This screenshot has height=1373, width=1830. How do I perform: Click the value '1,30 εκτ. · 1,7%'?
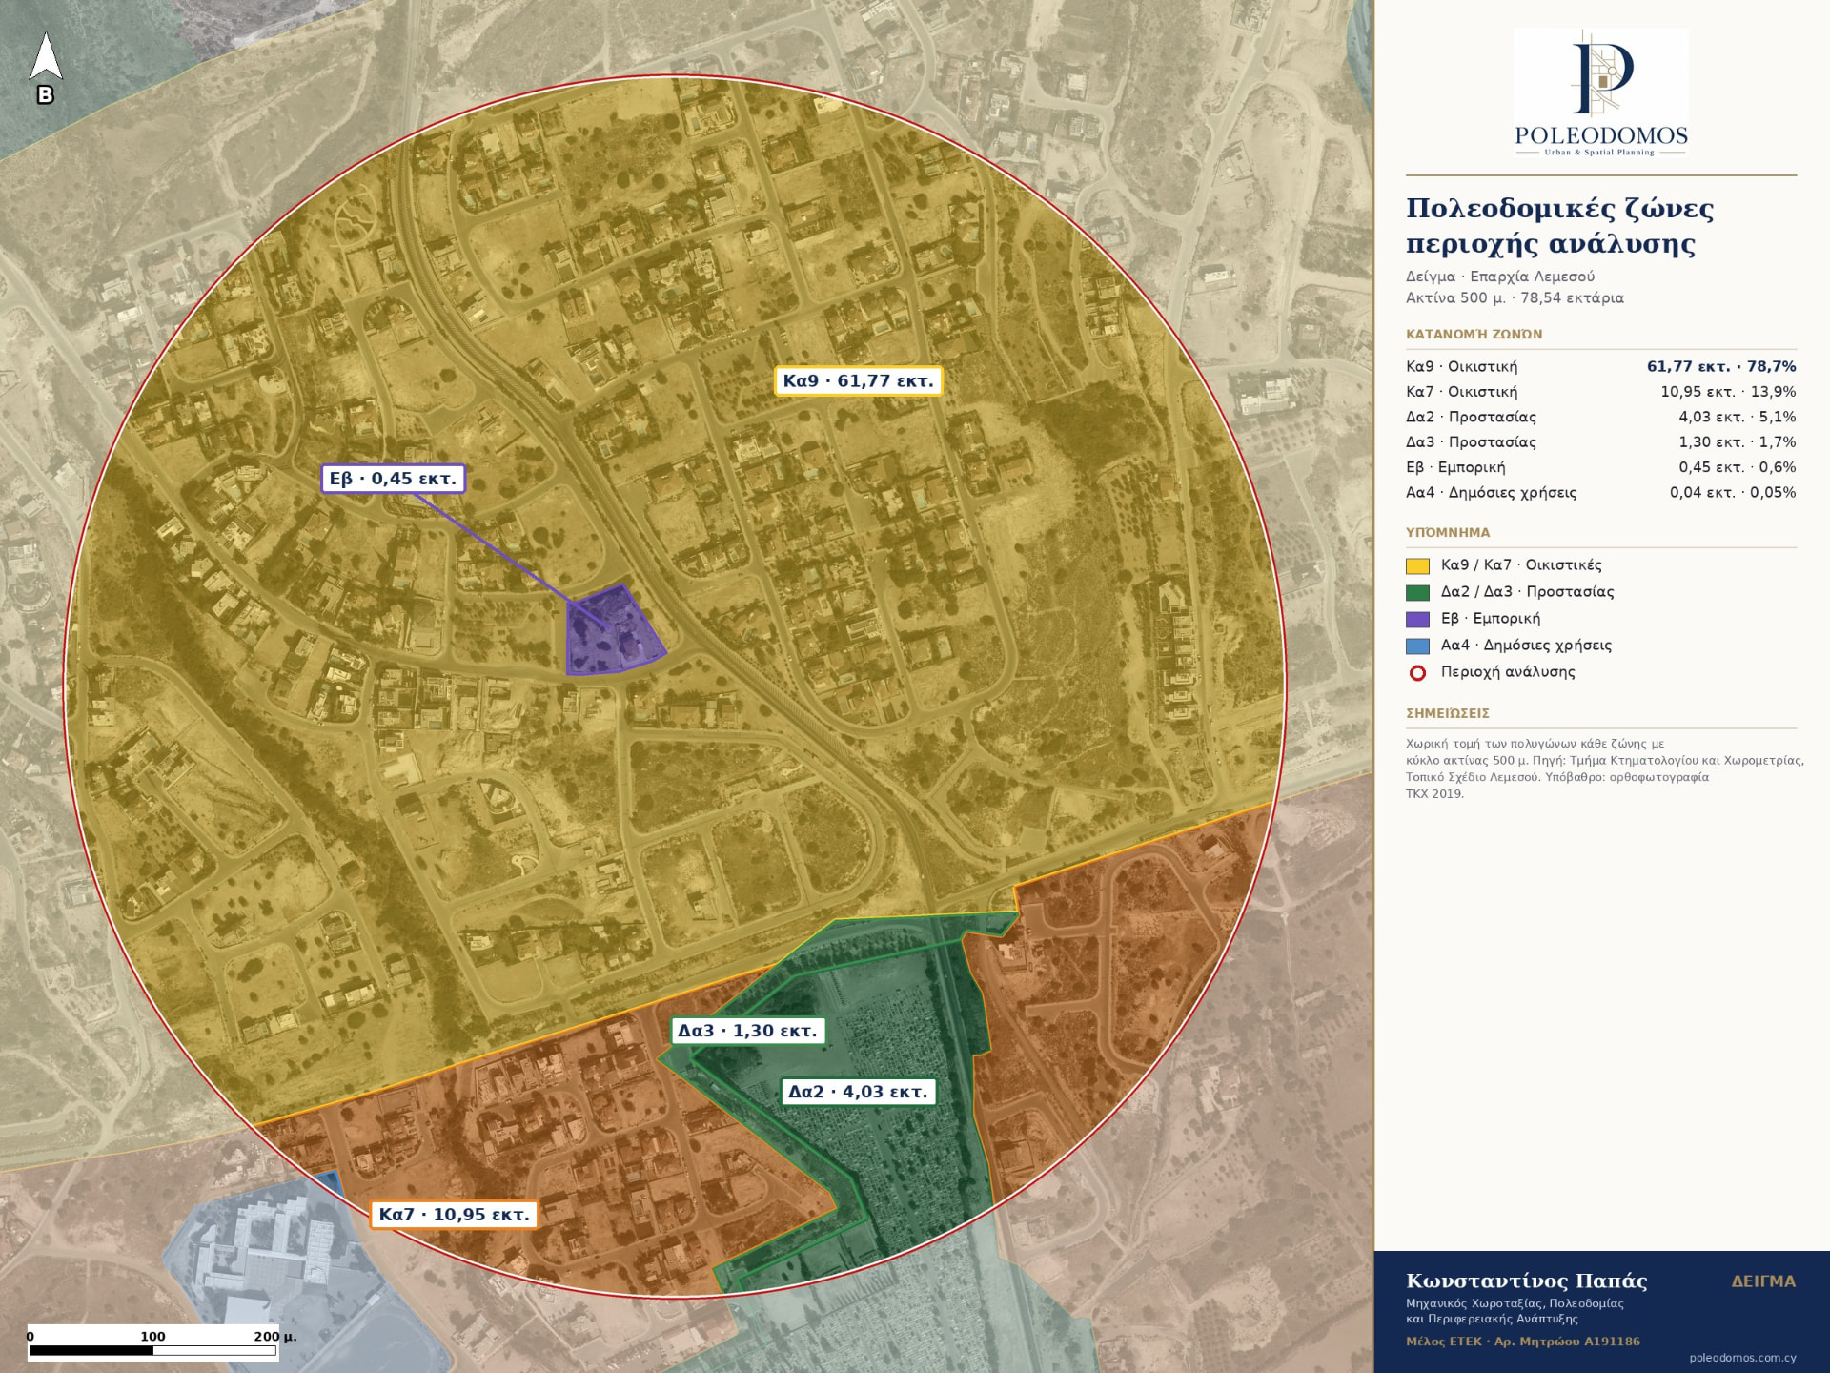[x=1738, y=442]
